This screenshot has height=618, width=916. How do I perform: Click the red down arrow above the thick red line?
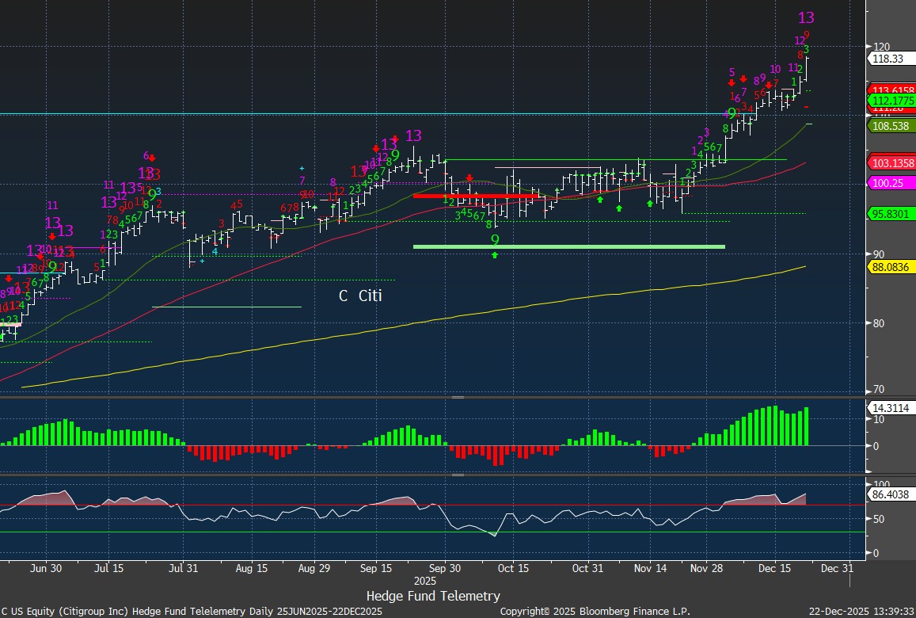(x=469, y=177)
